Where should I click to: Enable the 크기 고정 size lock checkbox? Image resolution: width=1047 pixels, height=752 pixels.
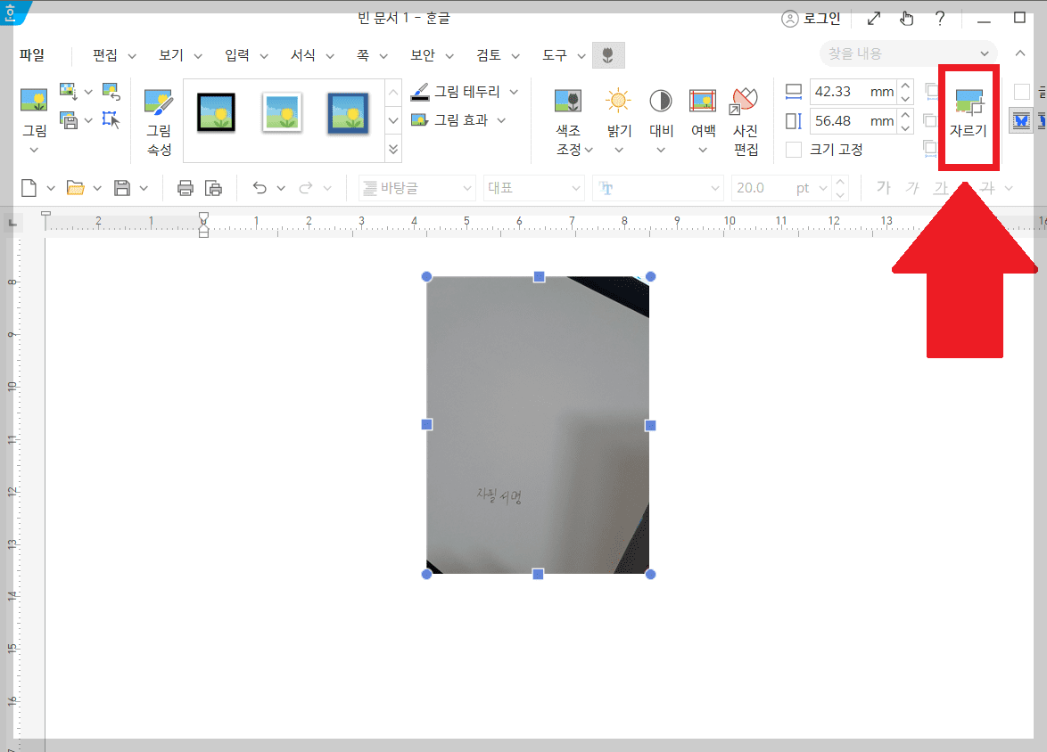[793, 149]
